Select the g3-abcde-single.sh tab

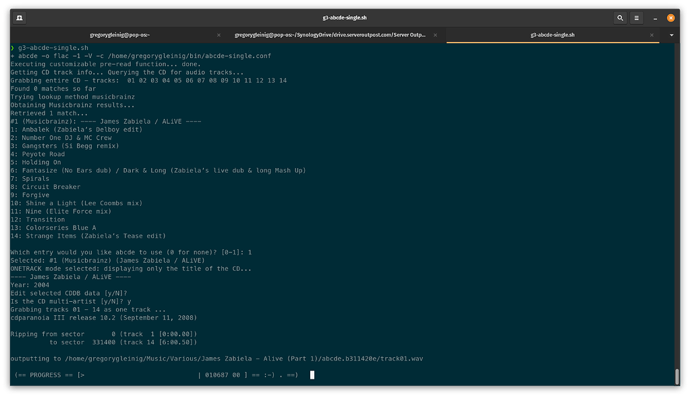click(x=552, y=34)
